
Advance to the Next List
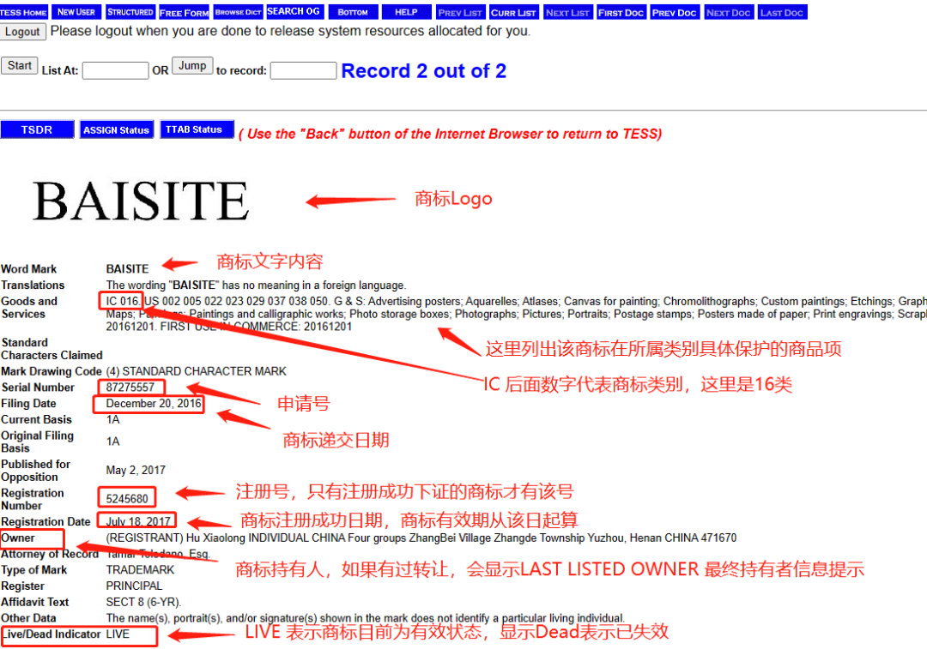point(567,11)
